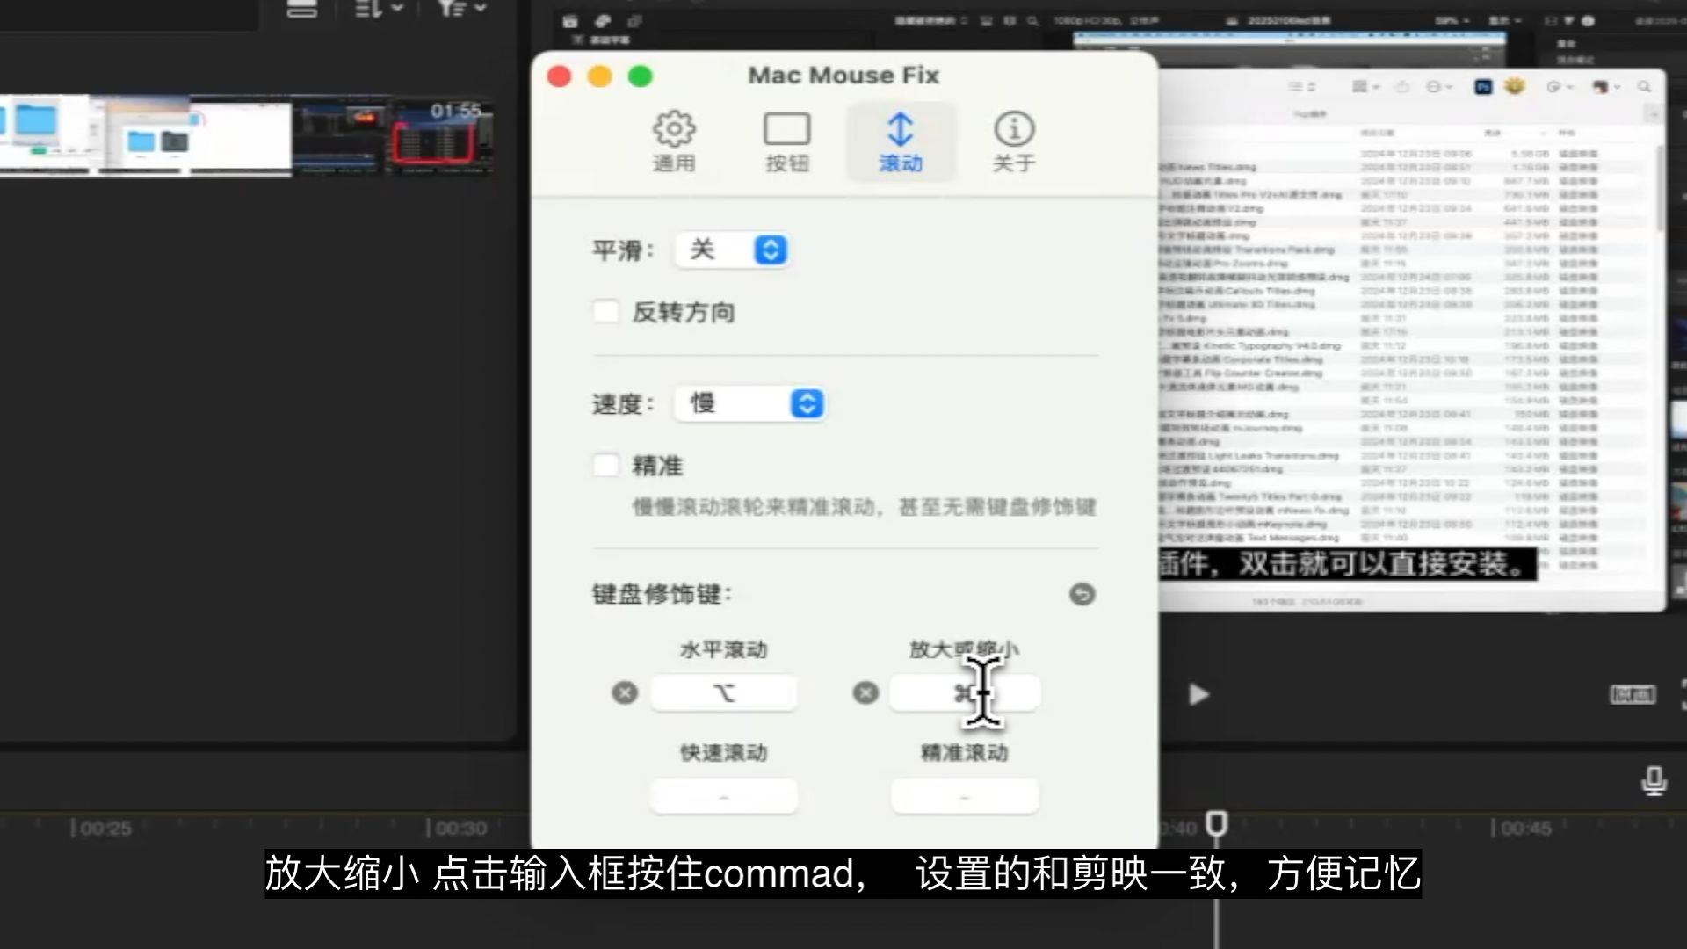Image resolution: width=1687 pixels, height=949 pixels.
Task: Select the "Light Leaks Transitions.dmg" file
Action: click(1249, 456)
